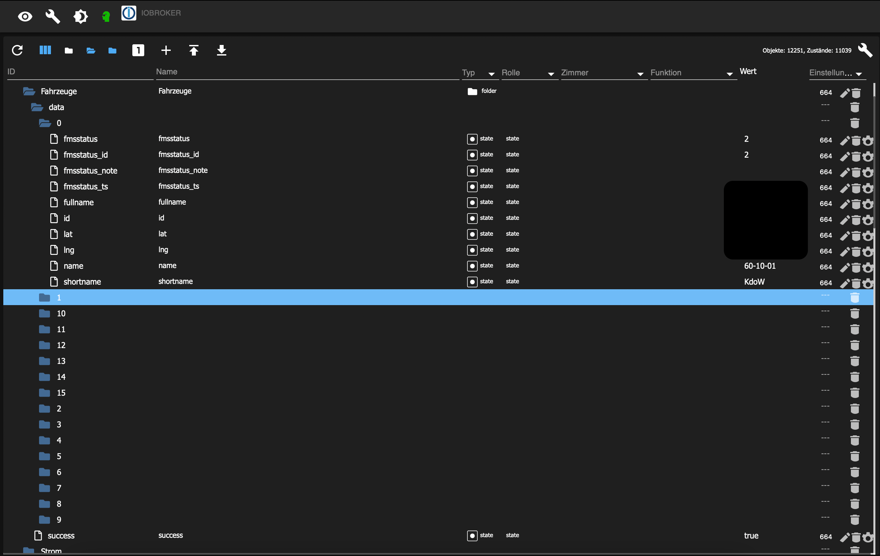Open custom settings gear for shortname row
The image size is (880, 556).
coord(868,283)
